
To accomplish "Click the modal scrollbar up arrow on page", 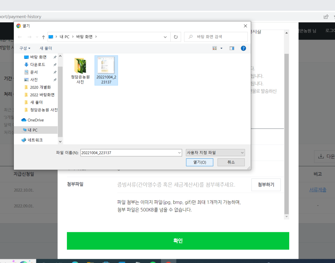I will pos(286,33).
